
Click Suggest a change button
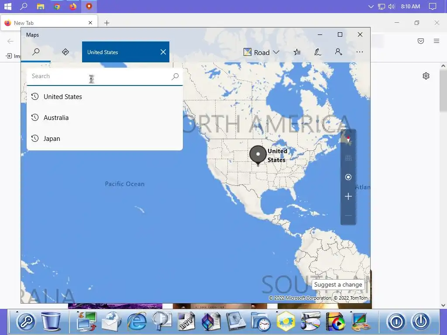[338, 284]
